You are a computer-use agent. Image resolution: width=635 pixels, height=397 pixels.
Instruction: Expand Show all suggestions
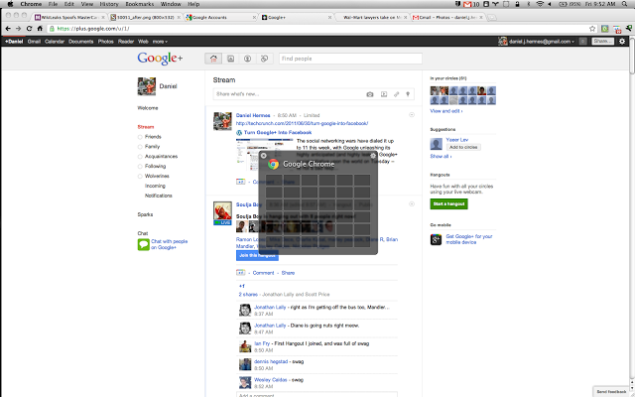pyautogui.click(x=441, y=157)
